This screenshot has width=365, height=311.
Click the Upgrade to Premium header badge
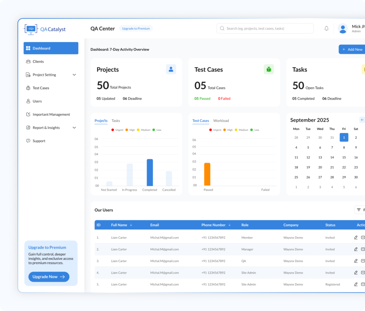(x=136, y=28)
